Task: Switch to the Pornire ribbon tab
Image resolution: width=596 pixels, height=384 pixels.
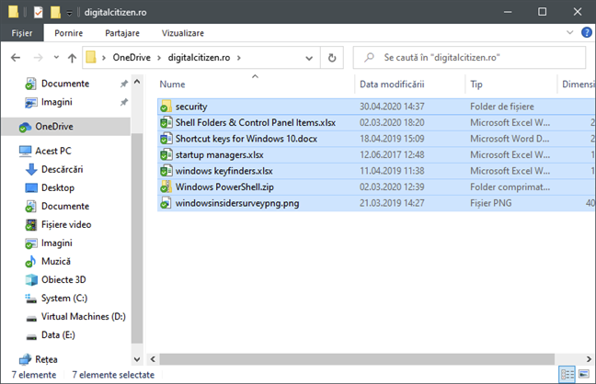Action: (68, 33)
